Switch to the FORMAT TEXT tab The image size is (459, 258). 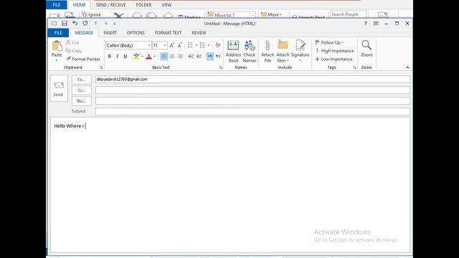tap(168, 33)
